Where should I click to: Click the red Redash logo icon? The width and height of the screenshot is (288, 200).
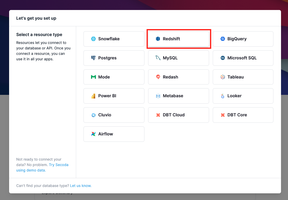point(158,77)
